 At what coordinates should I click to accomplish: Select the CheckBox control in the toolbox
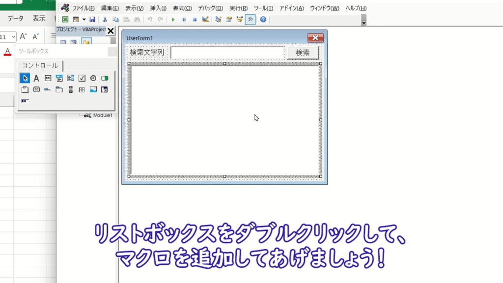[82, 78]
